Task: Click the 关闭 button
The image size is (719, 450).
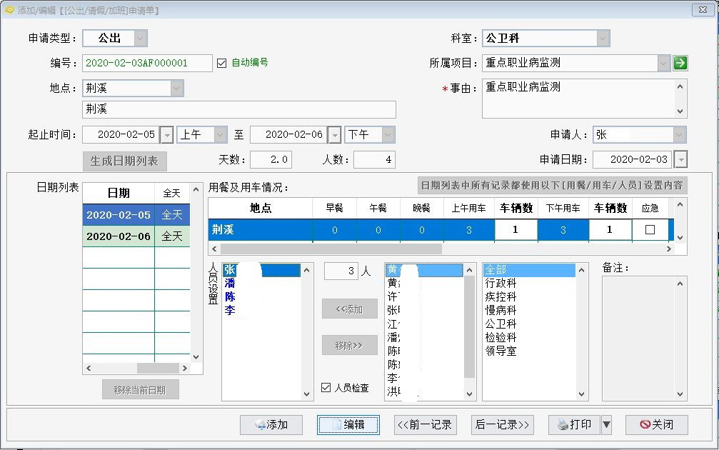Action: [x=657, y=425]
